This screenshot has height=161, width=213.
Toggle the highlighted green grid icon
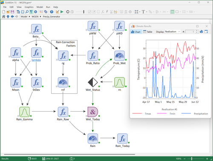(172, 12)
